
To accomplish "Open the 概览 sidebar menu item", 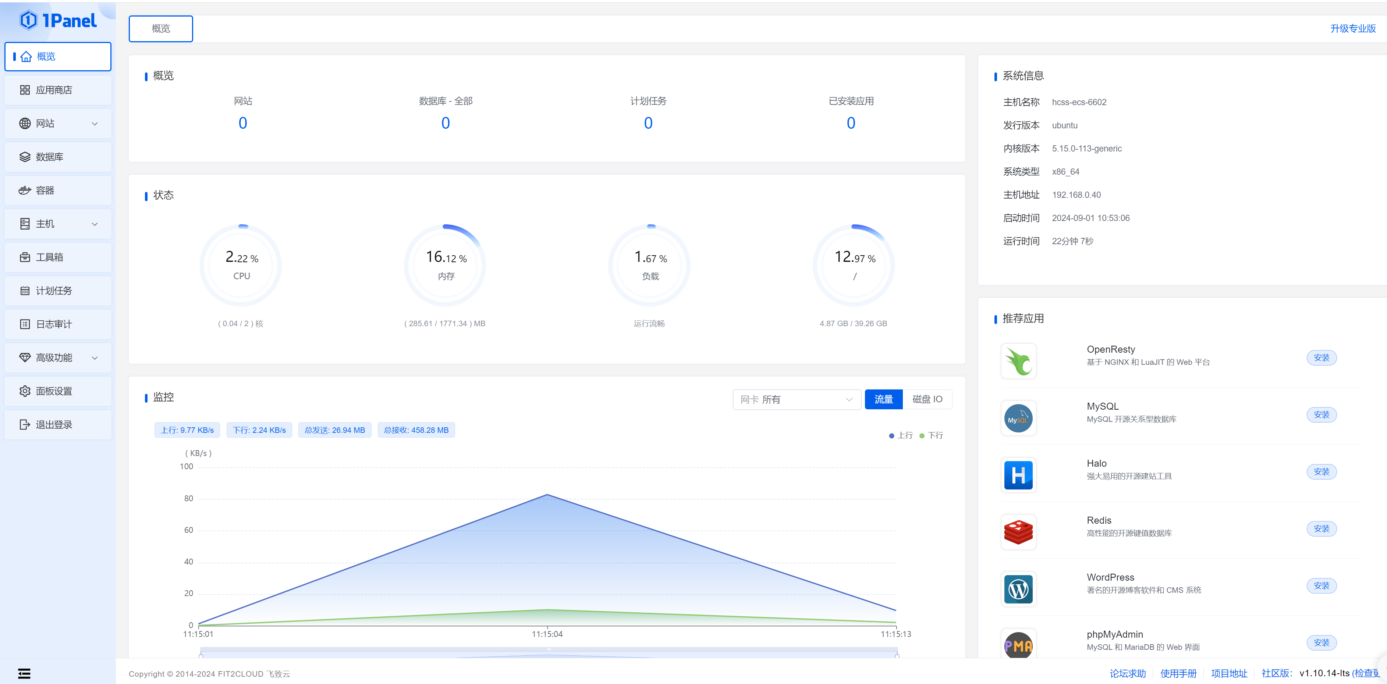I will pos(58,57).
